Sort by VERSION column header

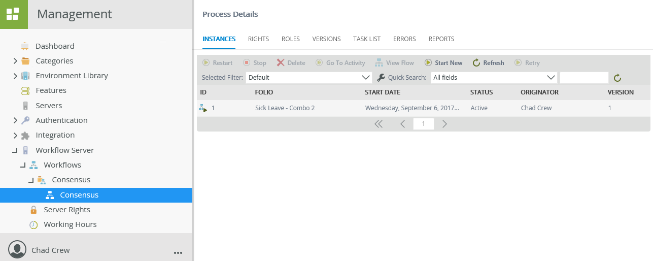tap(621, 92)
